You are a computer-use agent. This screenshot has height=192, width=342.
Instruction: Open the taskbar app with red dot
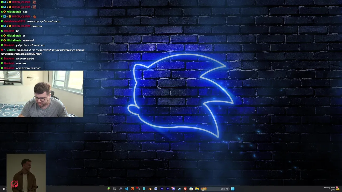[x=138, y=189]
